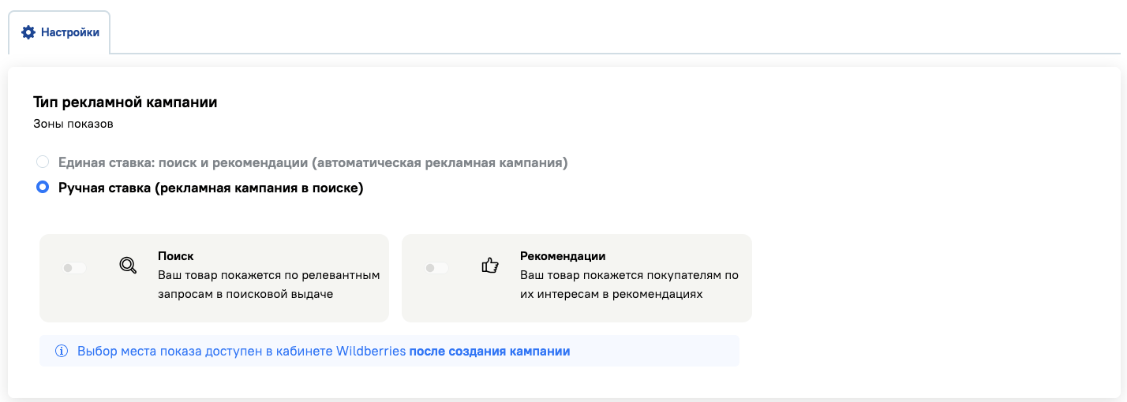Click the 'Поиск' card title
Viewport: 1127px width, 402px height.
click(x=176, y=256)
